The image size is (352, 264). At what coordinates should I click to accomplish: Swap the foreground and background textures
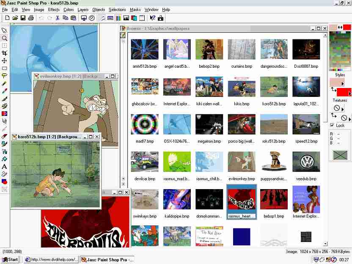click(333, 115)
